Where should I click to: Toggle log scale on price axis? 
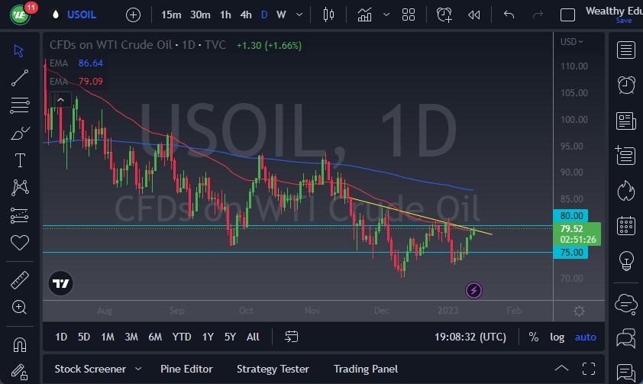pyautogui.click(x=557, y=337)
